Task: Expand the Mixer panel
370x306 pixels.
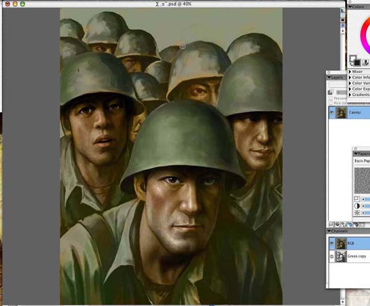Action: click(350, 72)
